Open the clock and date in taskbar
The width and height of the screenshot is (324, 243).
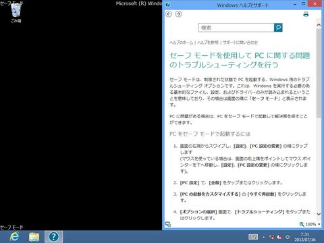tap(305, 237)
